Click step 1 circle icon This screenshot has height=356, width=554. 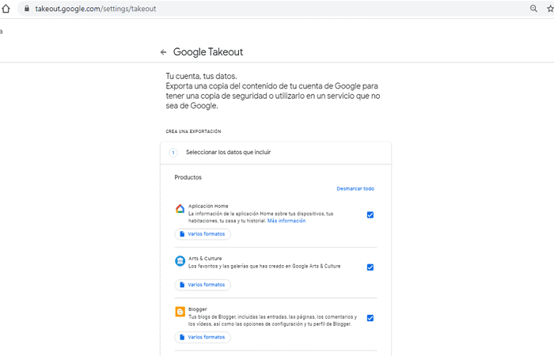(173, 153)
